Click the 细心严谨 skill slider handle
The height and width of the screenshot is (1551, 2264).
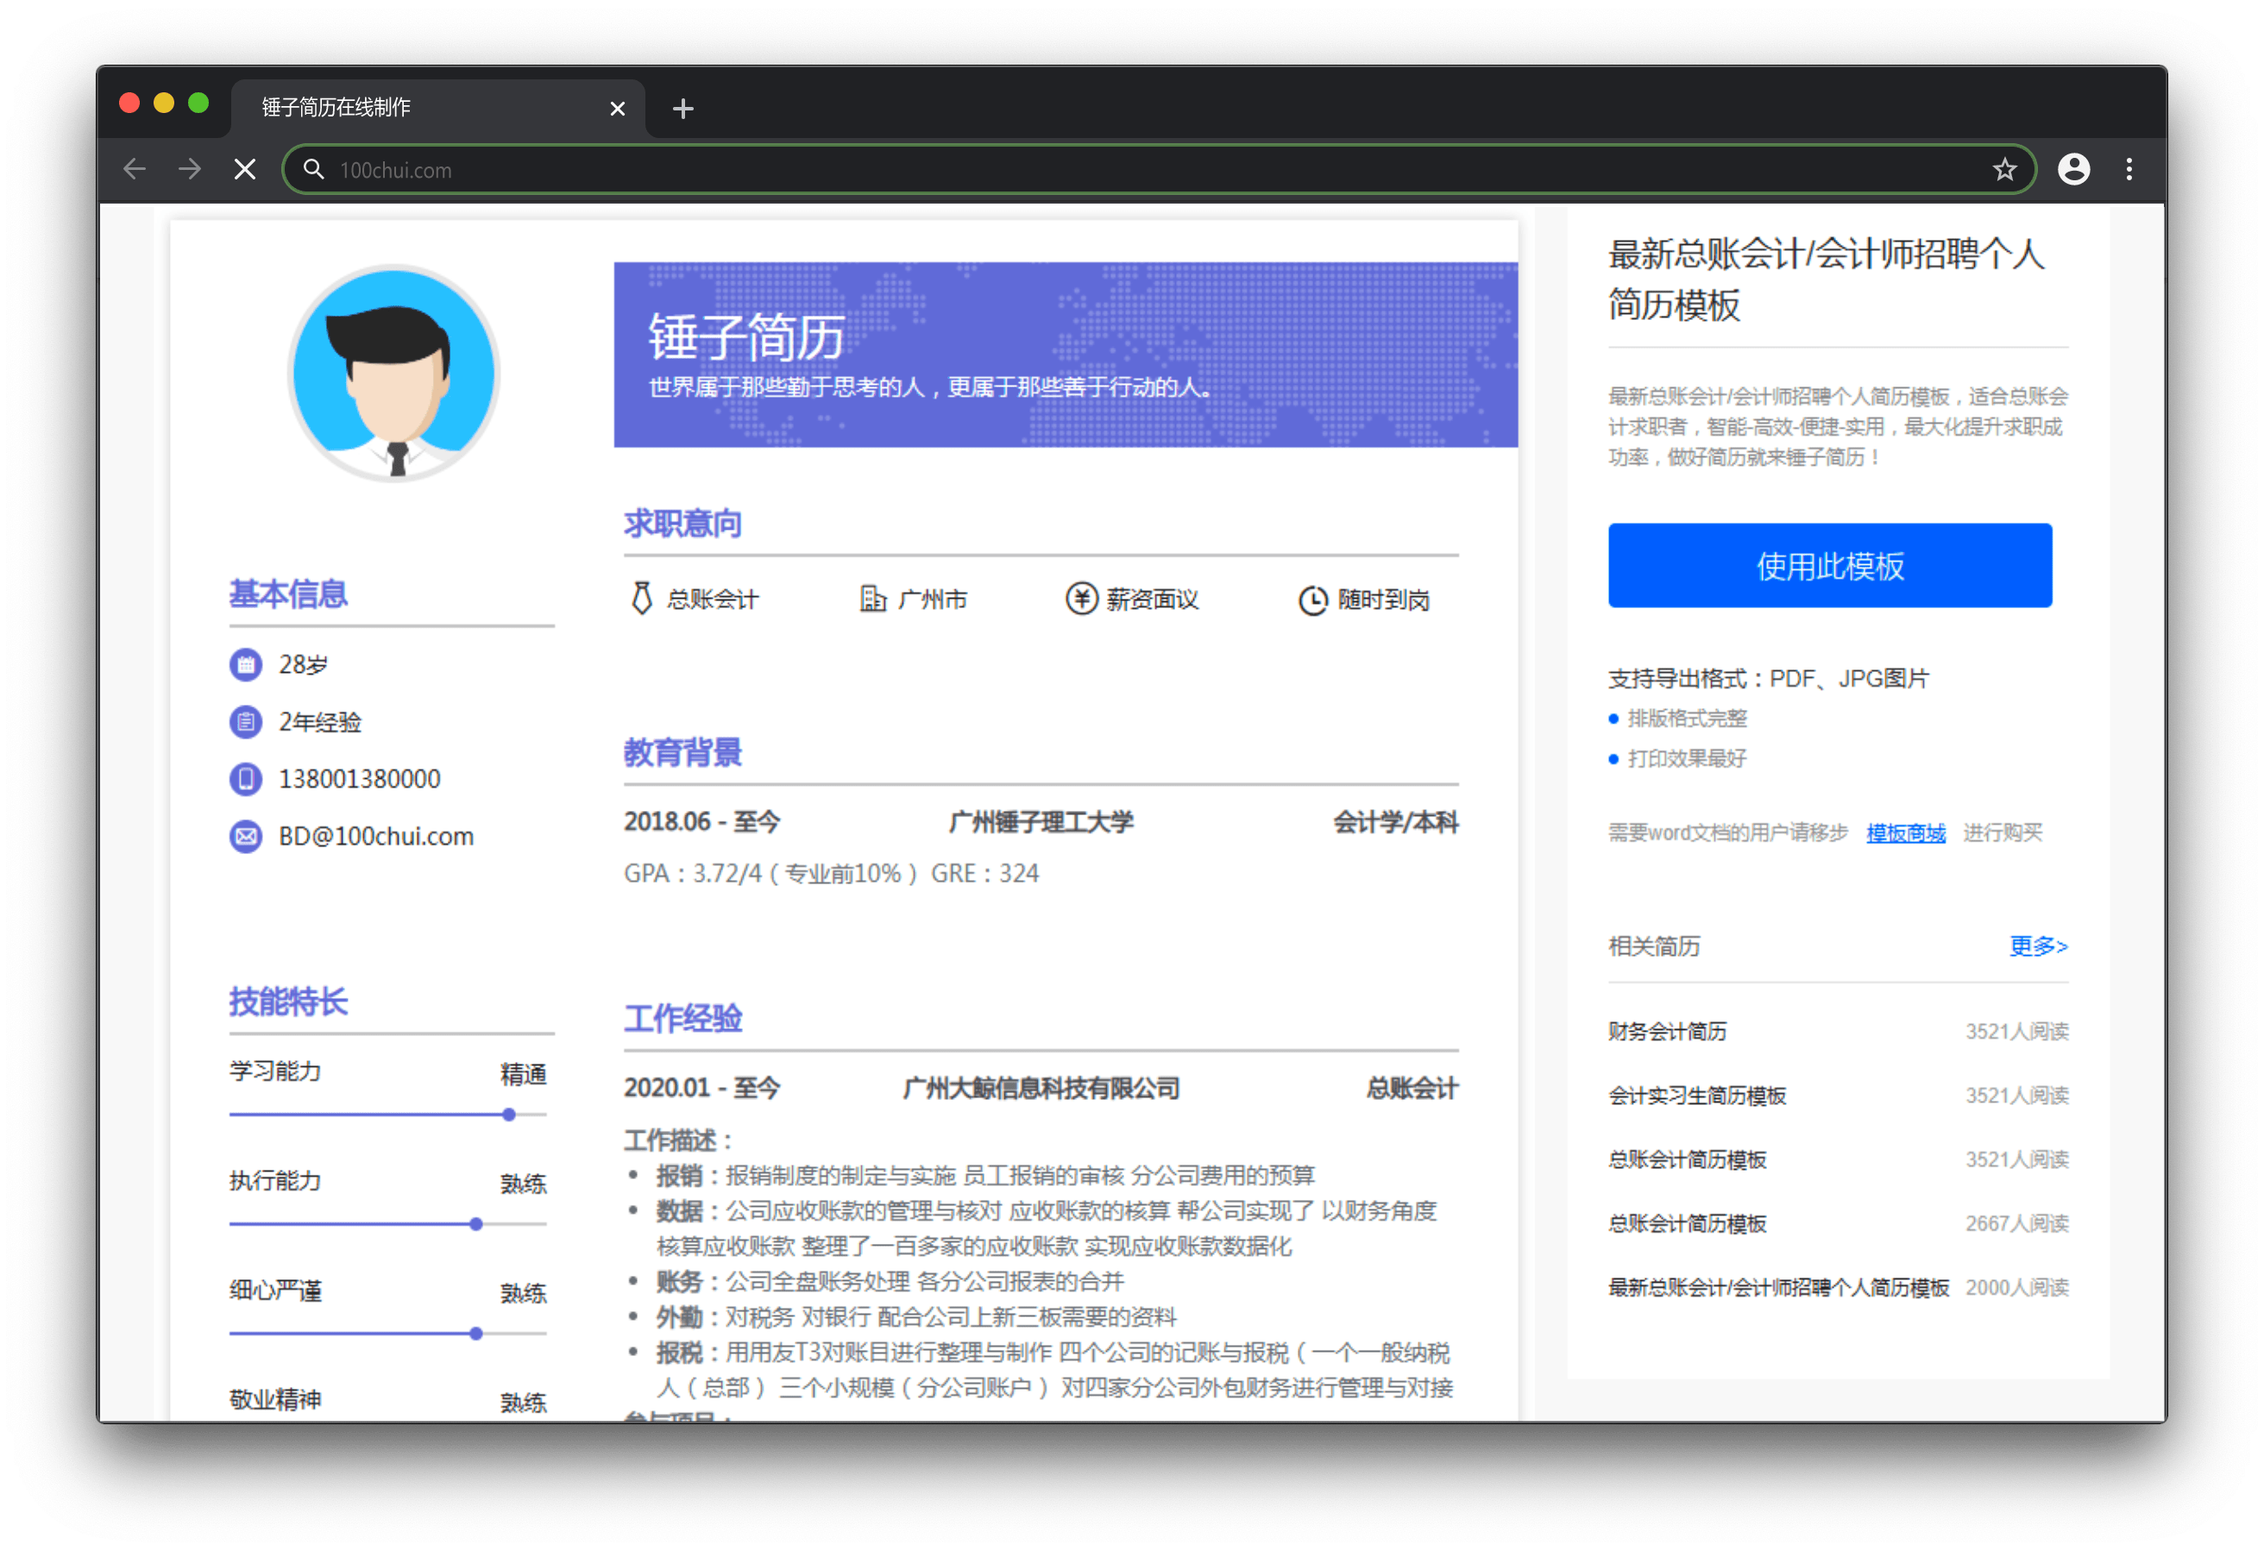pos(475,1333)
